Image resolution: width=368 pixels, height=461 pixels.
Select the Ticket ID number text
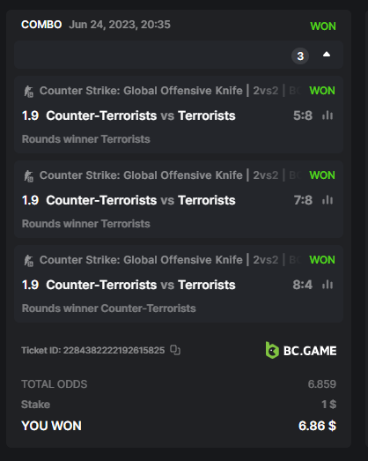pos(114,350)
